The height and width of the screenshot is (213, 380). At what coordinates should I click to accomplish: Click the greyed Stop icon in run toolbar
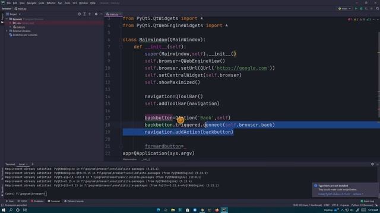point(372,8)
